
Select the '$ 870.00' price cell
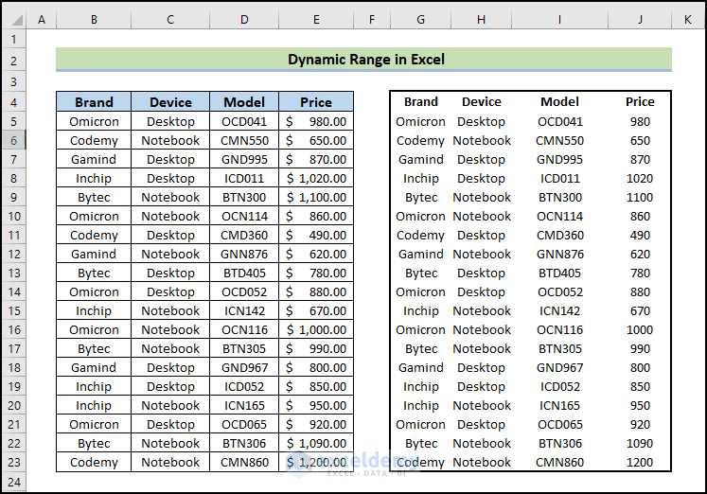coord(316,159)
